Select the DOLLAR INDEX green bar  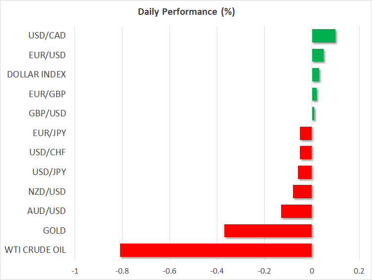[x=315, y=74]
